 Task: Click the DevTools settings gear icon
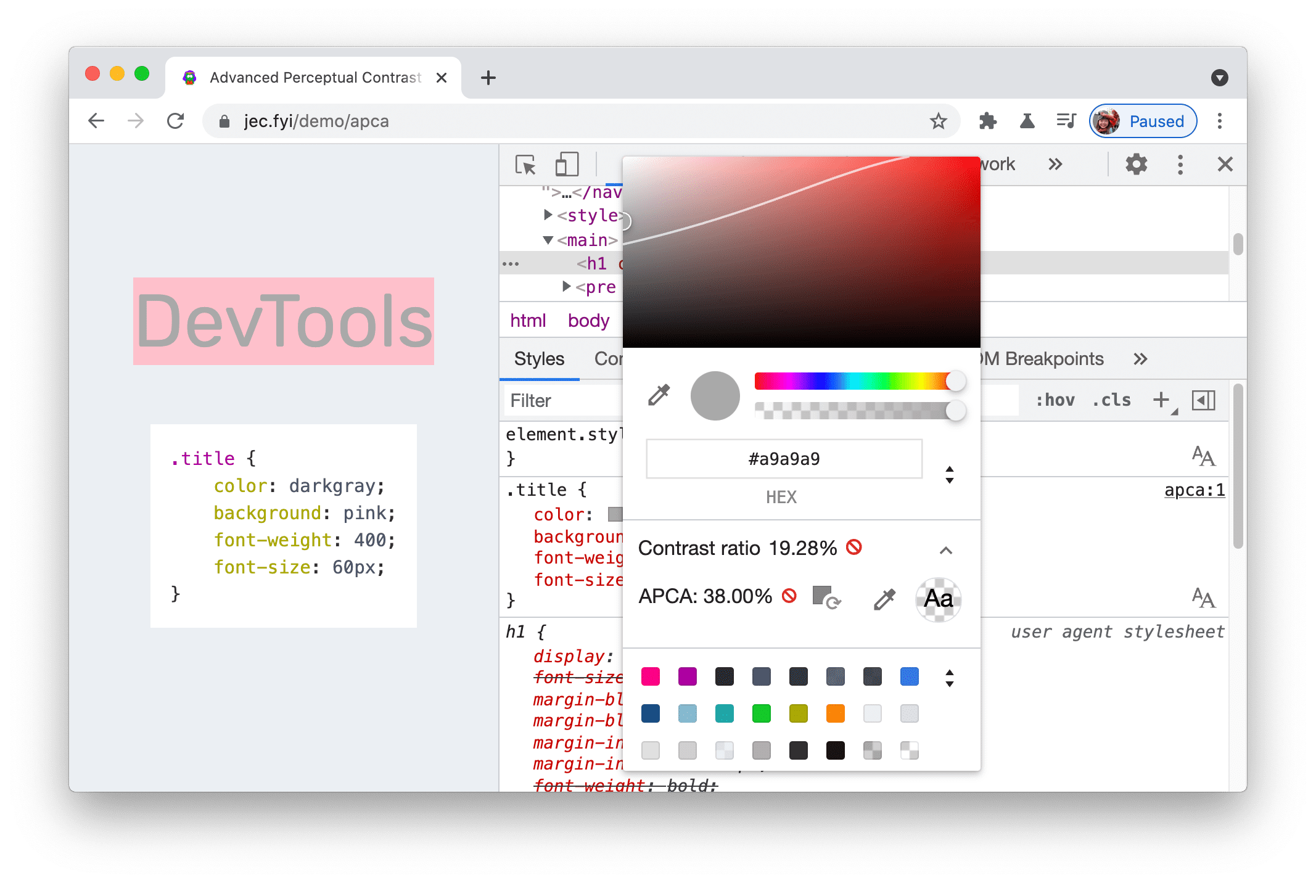(x=1137, y=165)
